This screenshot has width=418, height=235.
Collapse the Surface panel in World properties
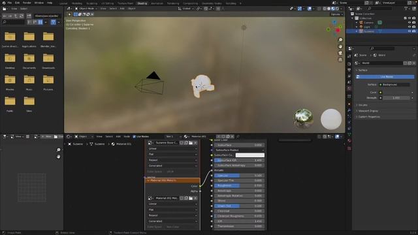coord(362,70)
